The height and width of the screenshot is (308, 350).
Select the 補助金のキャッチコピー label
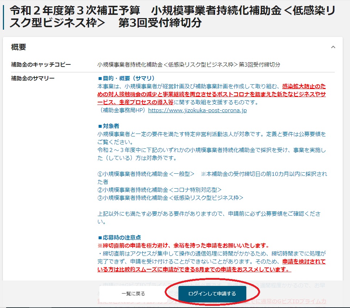point(41,65)
